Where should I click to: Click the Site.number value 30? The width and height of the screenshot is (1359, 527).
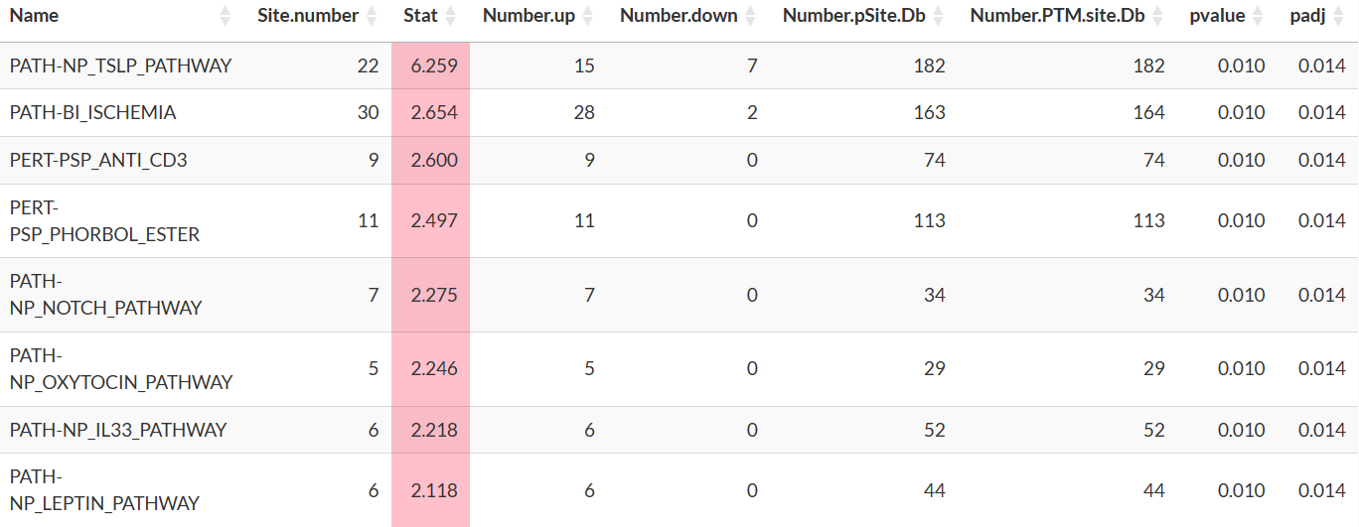point(369,112)
